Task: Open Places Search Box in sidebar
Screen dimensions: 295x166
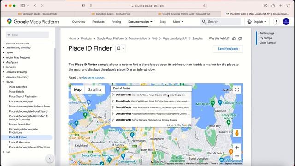Action: [19, 125]
